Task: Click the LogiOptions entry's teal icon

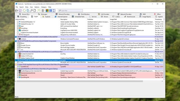Action: coord(20,30)
